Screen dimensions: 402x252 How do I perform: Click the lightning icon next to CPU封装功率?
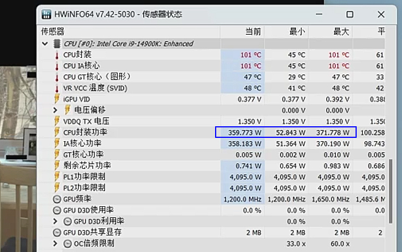tap(56, 132)
